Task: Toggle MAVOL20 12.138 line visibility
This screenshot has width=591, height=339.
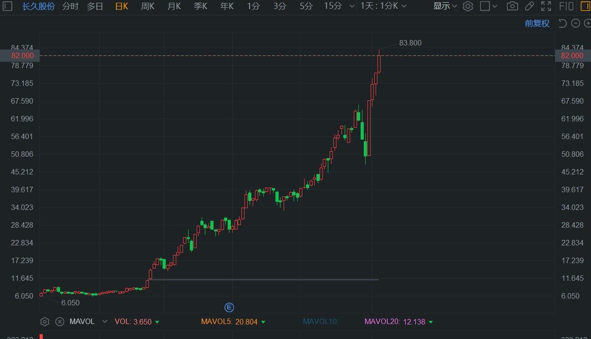Action: pos(398,322)
